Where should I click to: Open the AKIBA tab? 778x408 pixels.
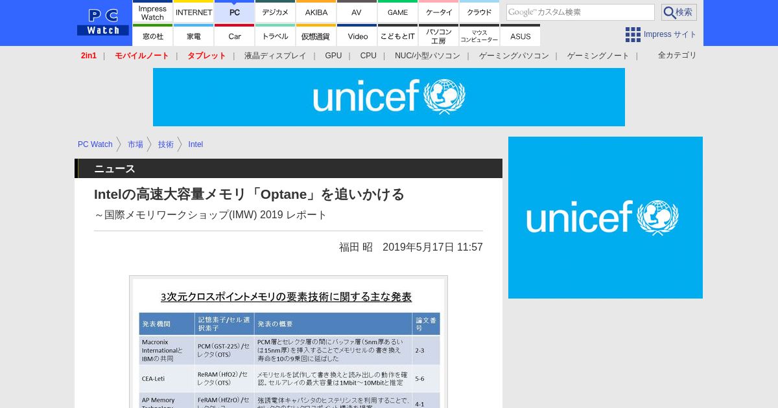pos(316,11)
